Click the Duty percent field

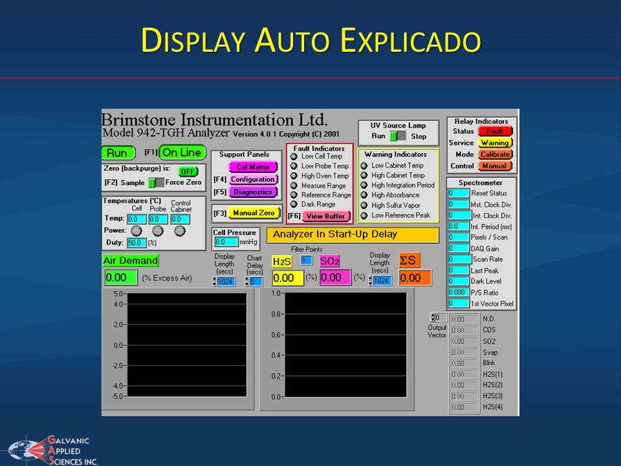click(136, 243)
